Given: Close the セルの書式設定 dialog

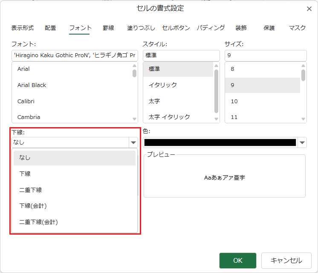Looking at the screenshot, I should coord(309,9).
